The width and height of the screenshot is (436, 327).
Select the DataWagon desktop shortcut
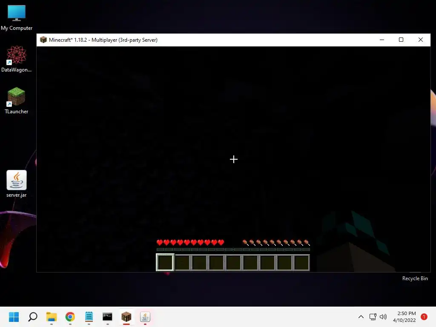click(17, 59)
